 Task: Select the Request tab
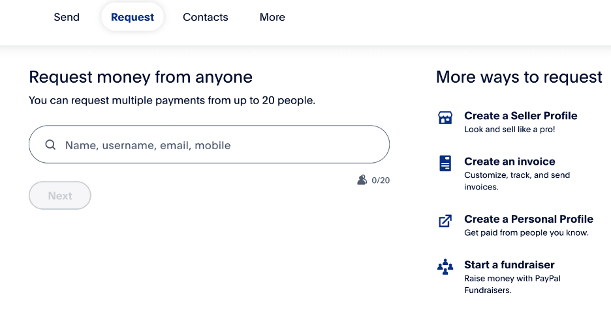pyautogui.click(x=133, y=17)
